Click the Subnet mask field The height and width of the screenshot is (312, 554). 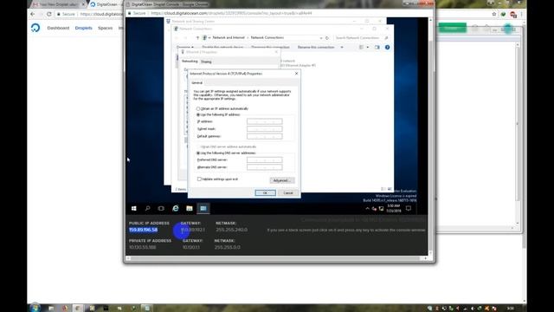point(265,129)
